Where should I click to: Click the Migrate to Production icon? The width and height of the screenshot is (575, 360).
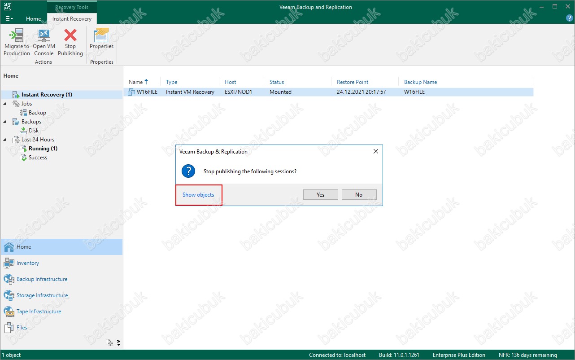17,35
